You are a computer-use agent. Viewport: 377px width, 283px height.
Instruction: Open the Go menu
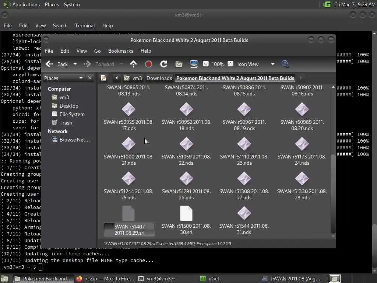[x=97, y=51]
